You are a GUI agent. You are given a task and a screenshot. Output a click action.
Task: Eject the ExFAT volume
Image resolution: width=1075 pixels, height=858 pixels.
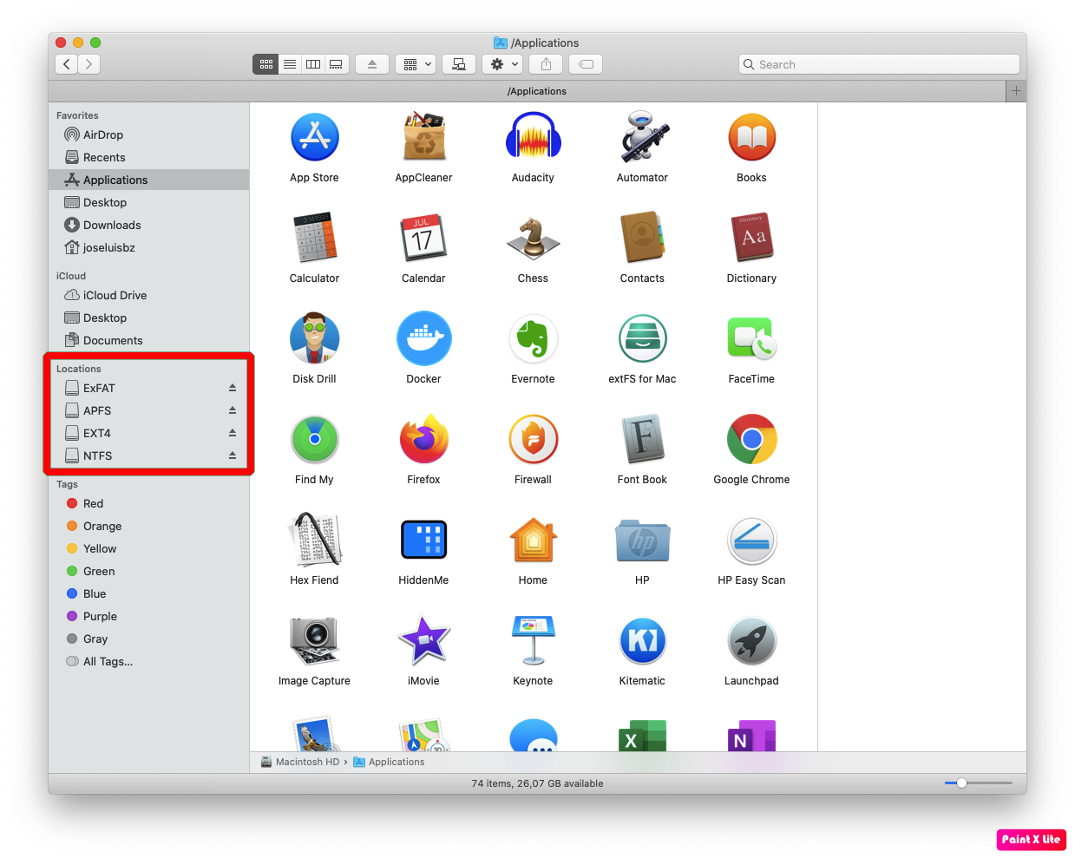[233, 388]
